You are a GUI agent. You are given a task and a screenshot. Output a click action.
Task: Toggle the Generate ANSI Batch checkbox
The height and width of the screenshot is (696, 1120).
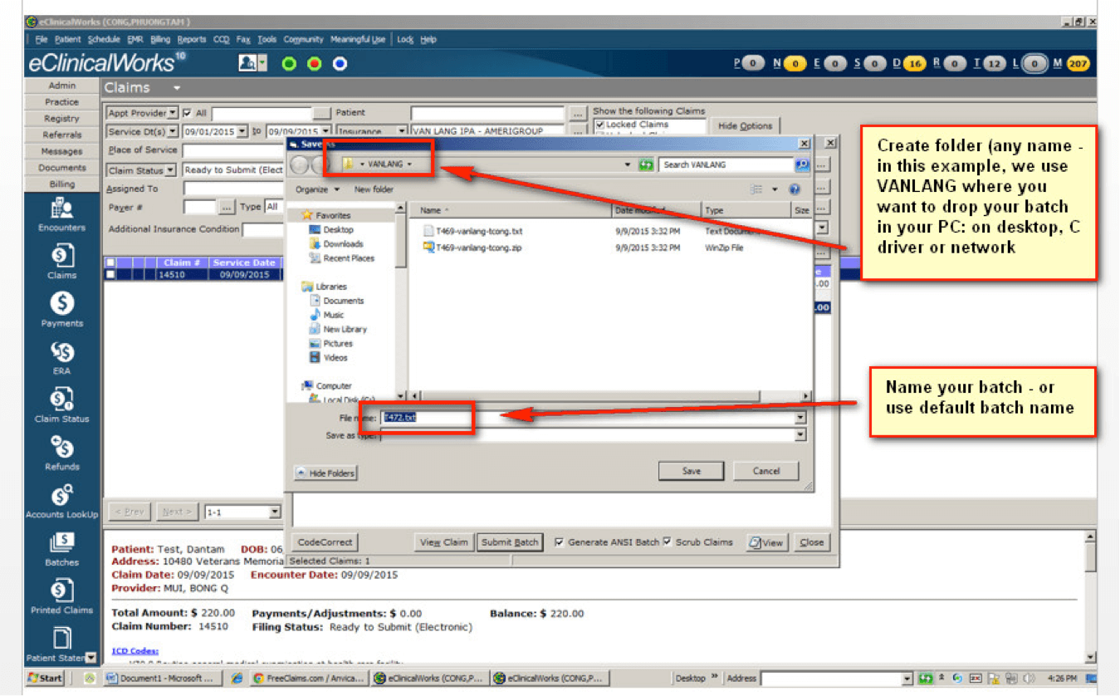[560, 542]
